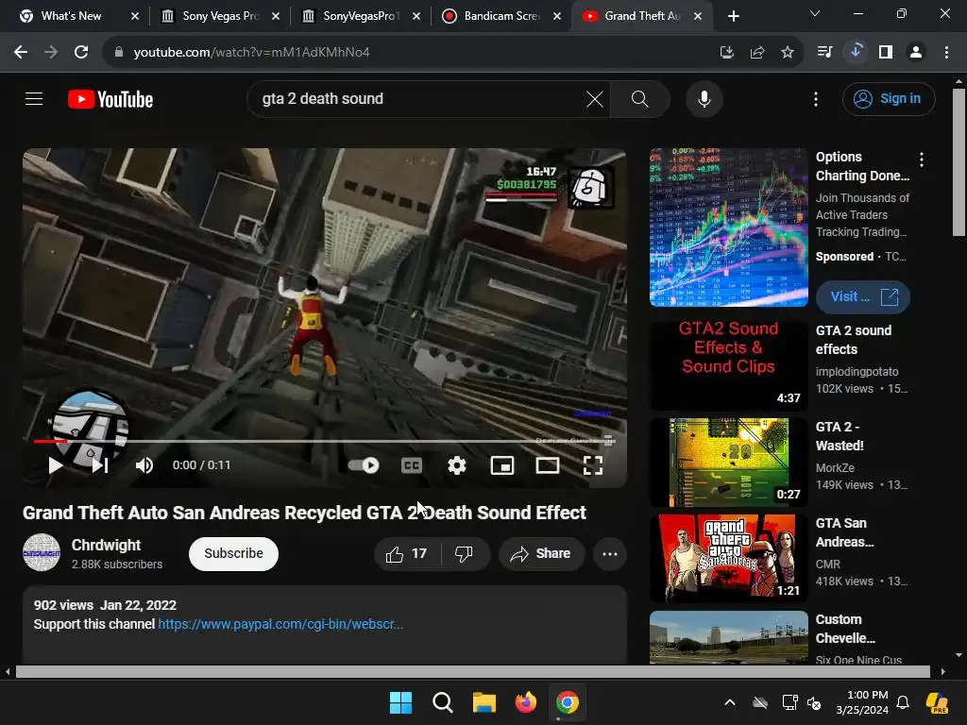Screen dimensions: 967x725
Task: Like the video
Action: pos(406,553)
